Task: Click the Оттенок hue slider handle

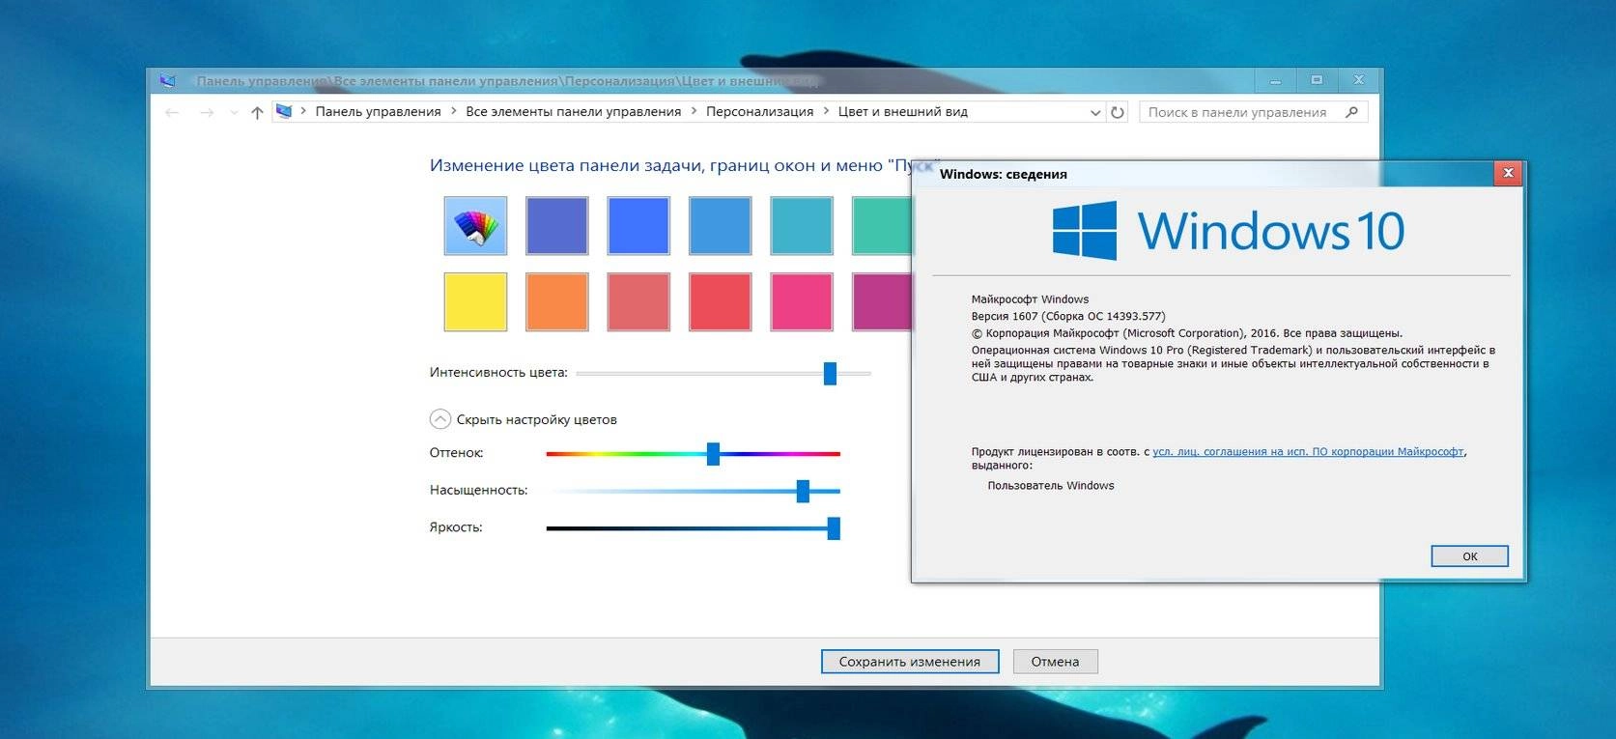Action: pyautogui.click(x=713, y=453)
